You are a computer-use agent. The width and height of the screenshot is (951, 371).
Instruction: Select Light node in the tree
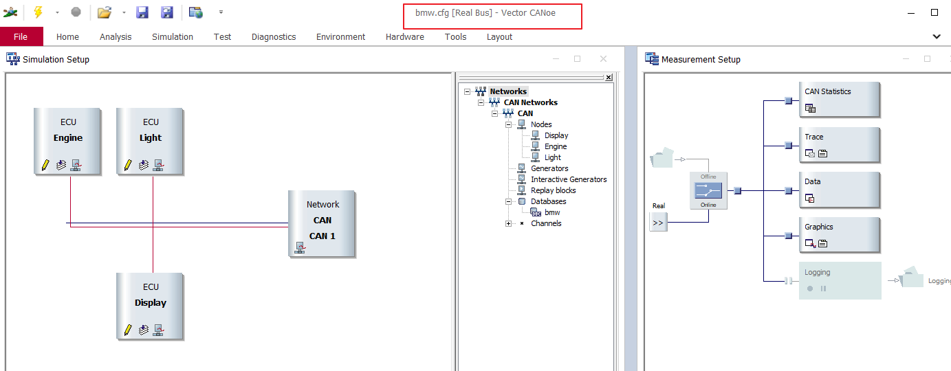(552, 157)
